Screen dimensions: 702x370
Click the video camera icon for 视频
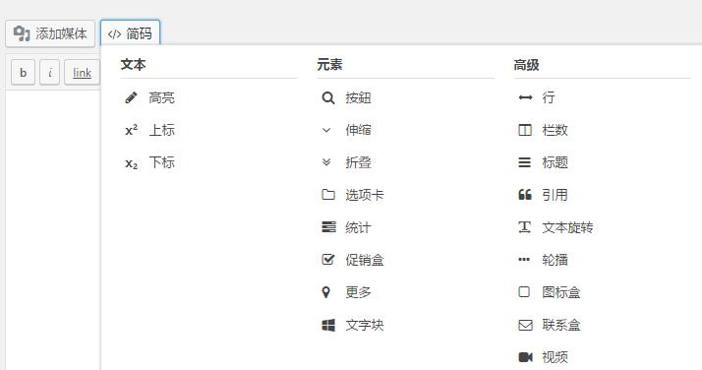[525, 357]
